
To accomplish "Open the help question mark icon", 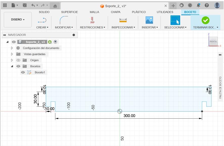I will (207, 5).
